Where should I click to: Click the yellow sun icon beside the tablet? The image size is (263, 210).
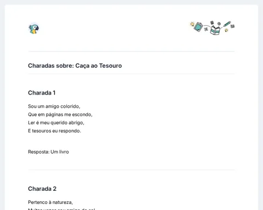[192, 24]
